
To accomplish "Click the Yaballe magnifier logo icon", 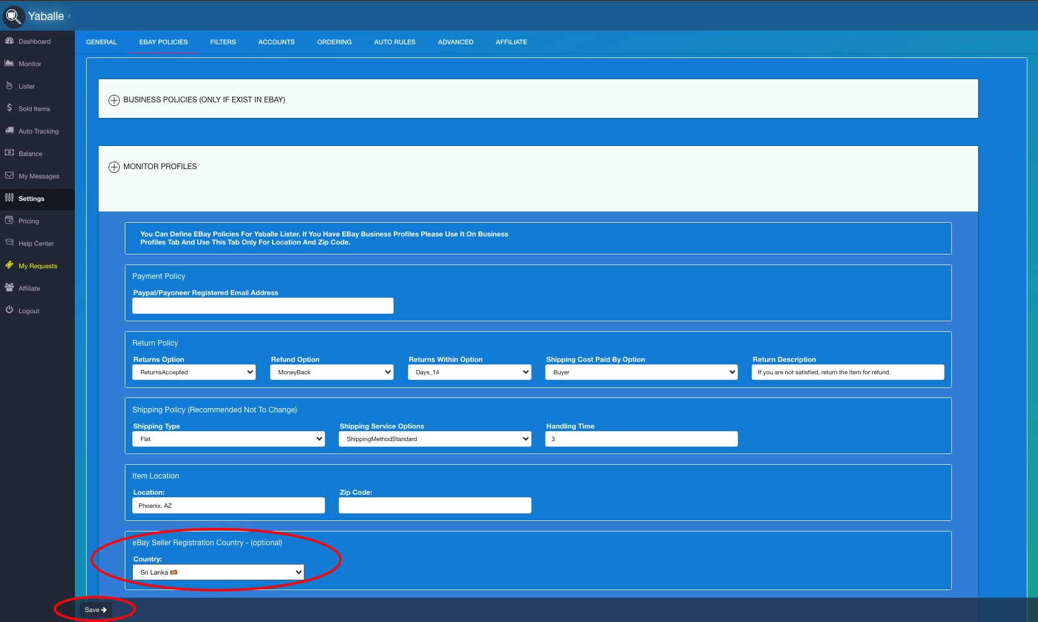I will click(14, 16).
